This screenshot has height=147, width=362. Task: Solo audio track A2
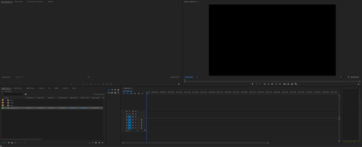point(139,123)
